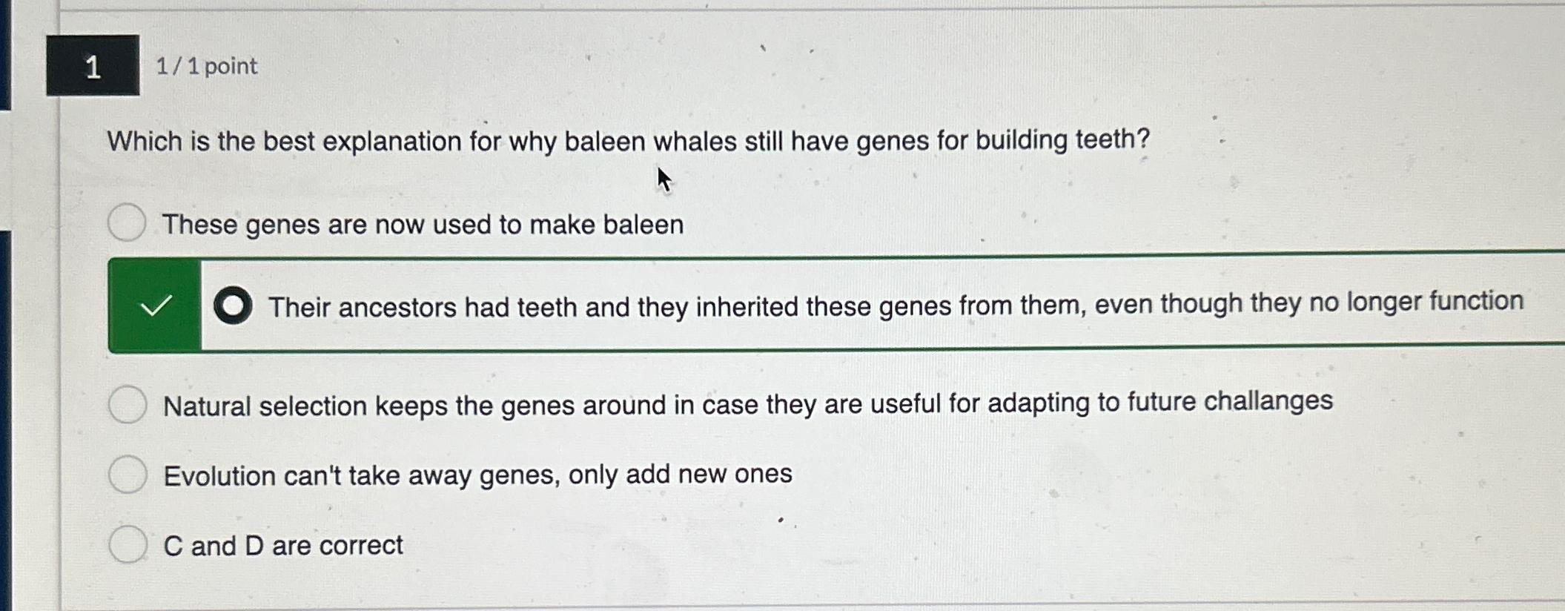Click the radio circle beside the last answer
This screenshot has height=611, width=1565.
tap(128, 544)
